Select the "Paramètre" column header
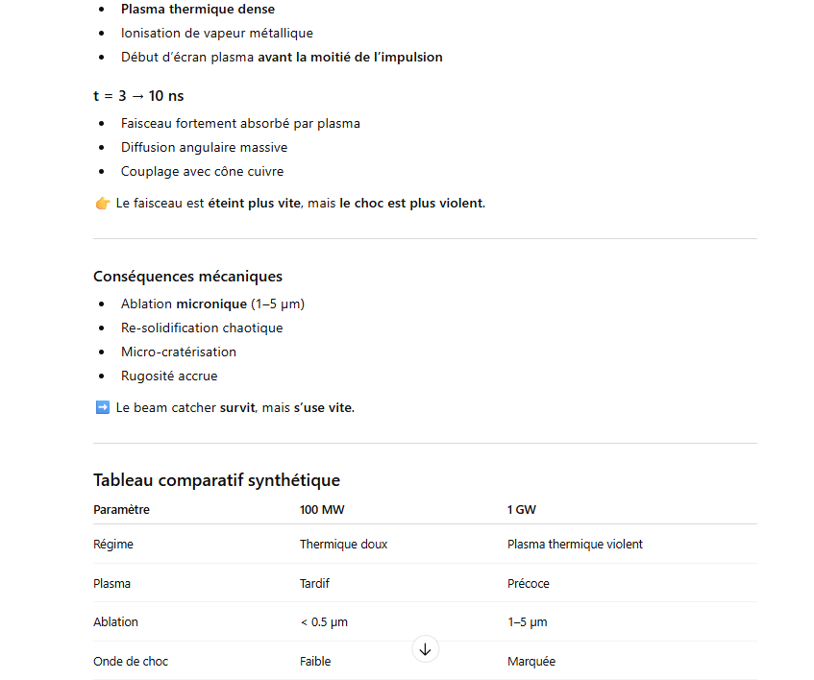The image size is (814, 680). tap(121, 510)
